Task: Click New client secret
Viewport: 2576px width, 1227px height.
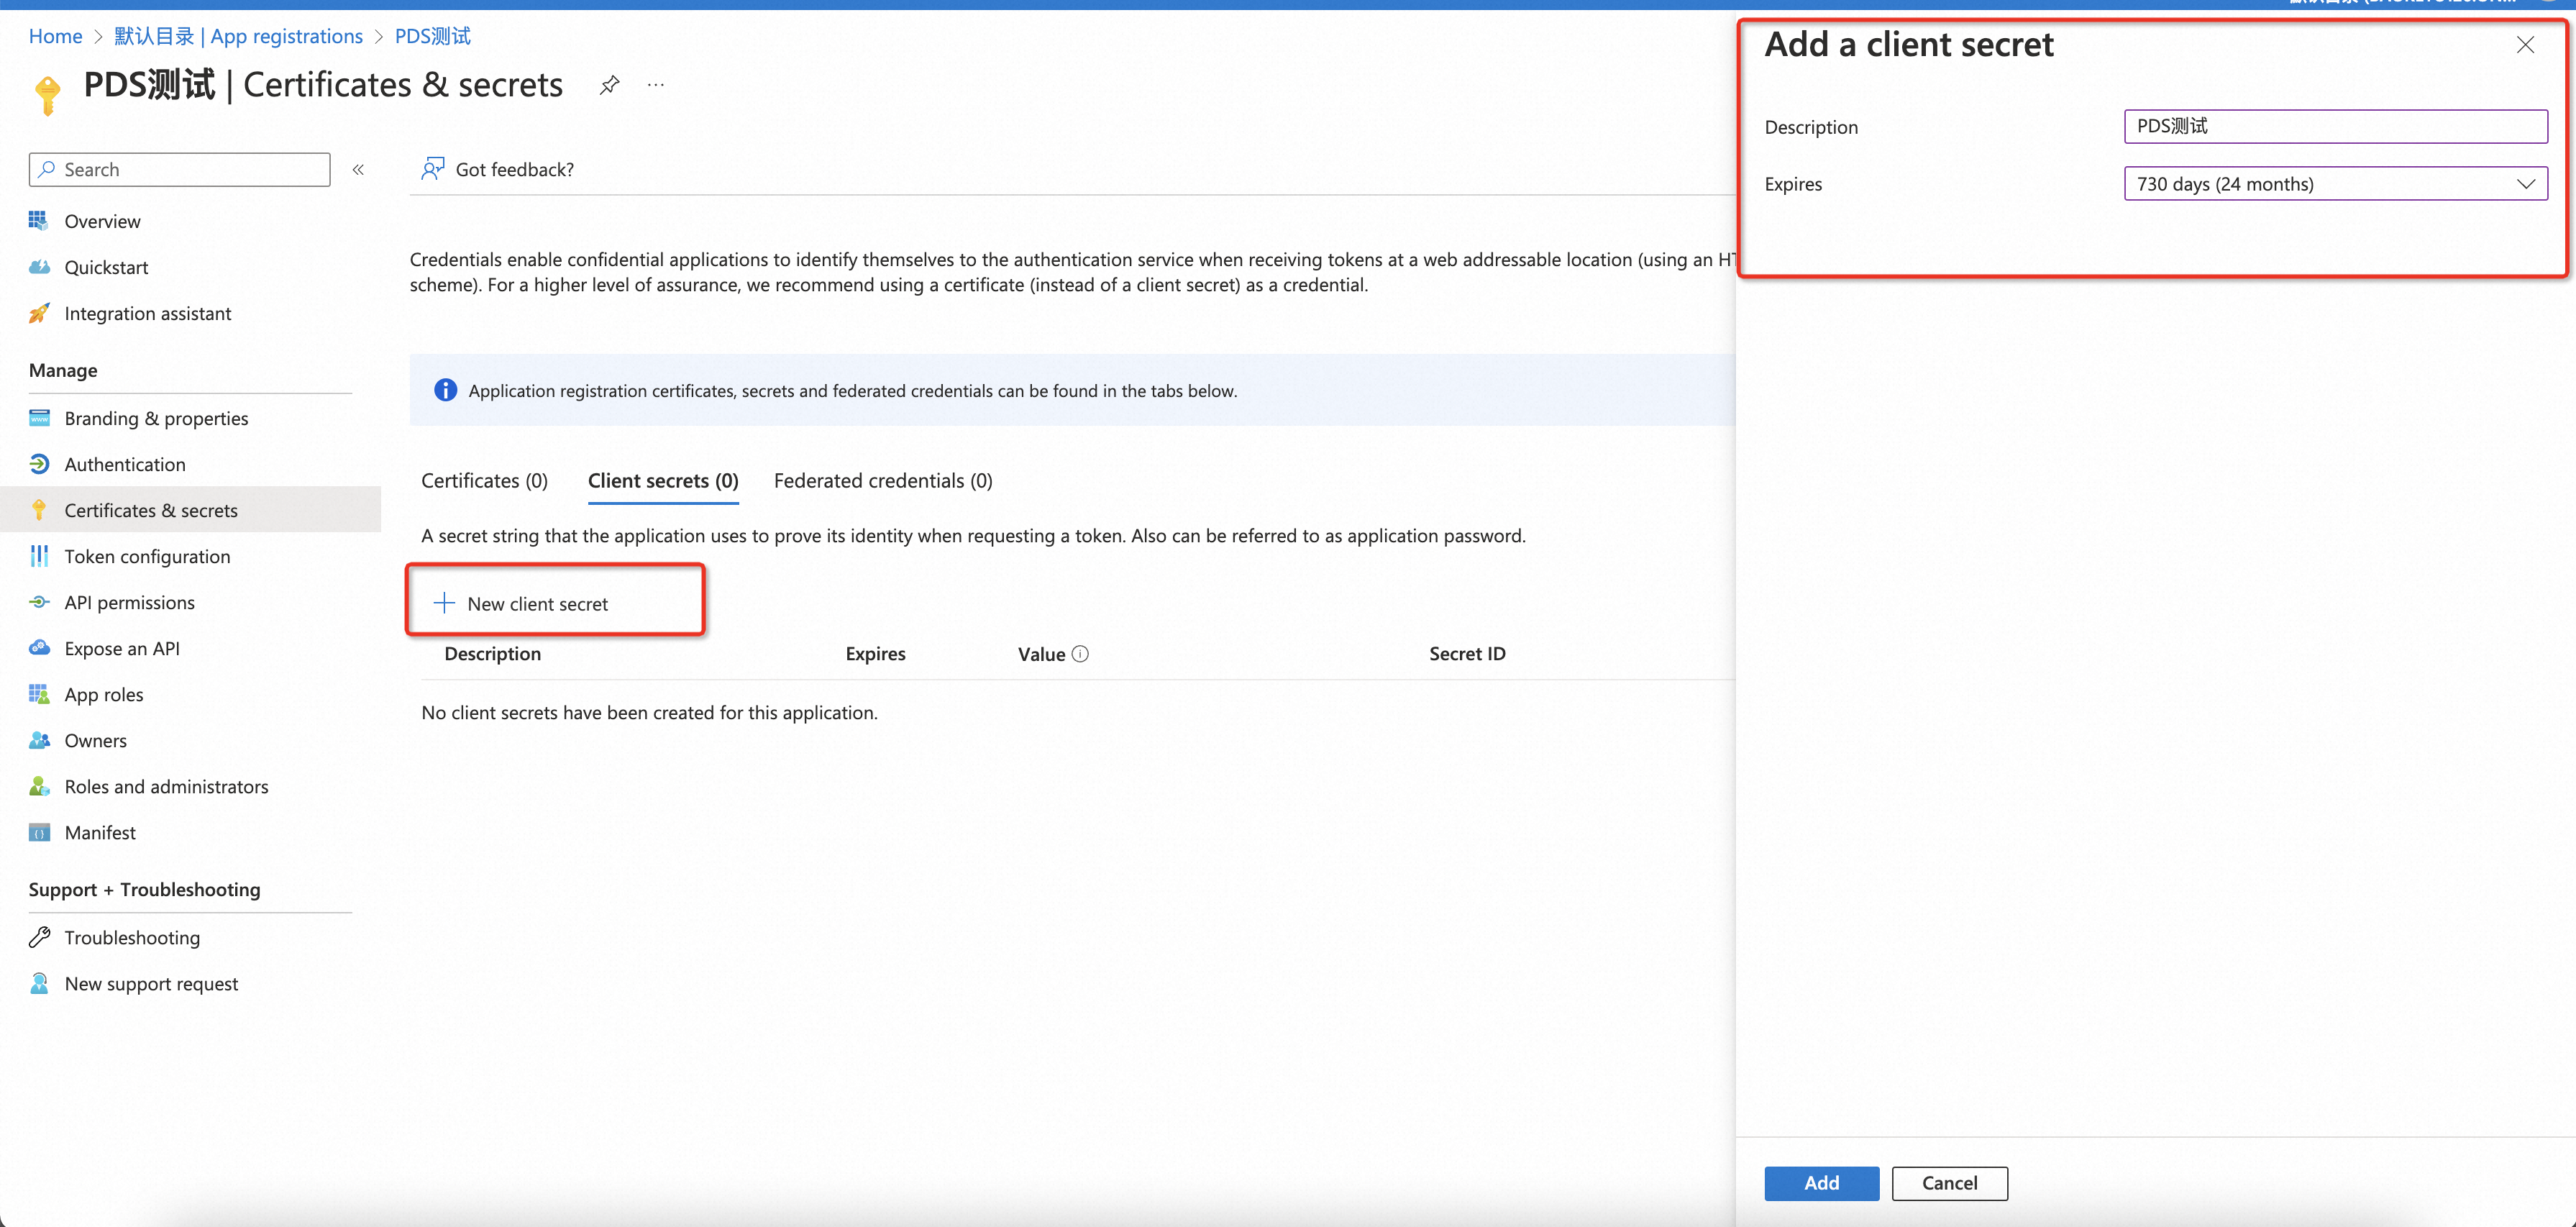Action: (x=537, y=604)
